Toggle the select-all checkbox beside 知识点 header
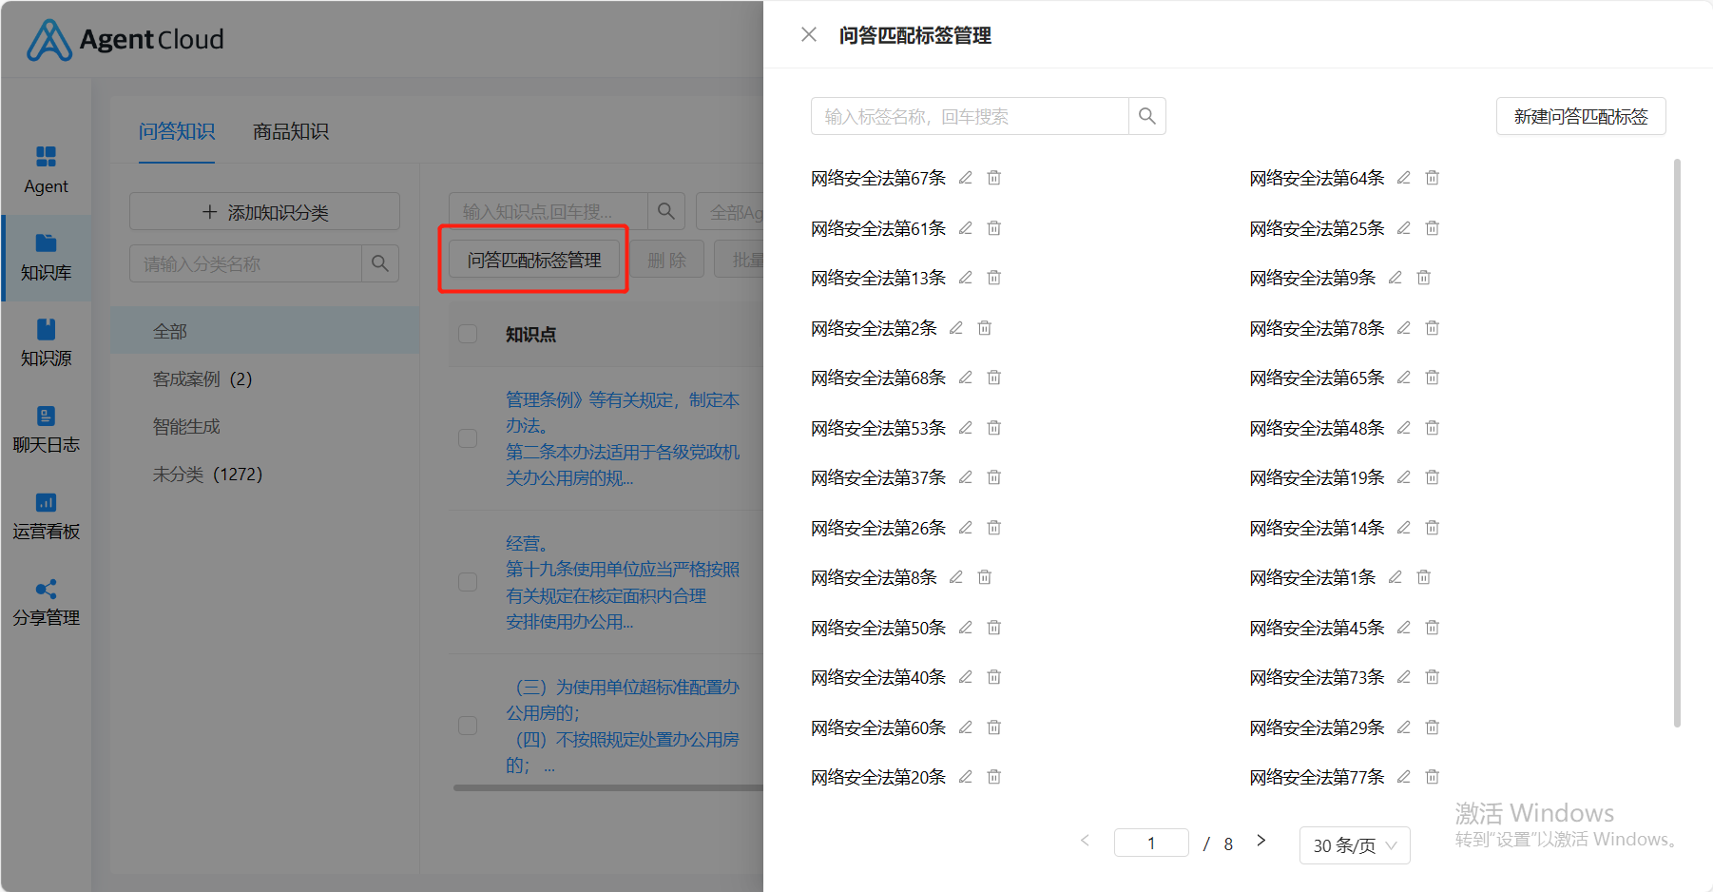Viewport: 1713px width, 892px height. coord(468,334)
